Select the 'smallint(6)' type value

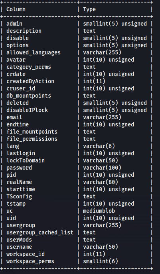[x=101, y=261]
